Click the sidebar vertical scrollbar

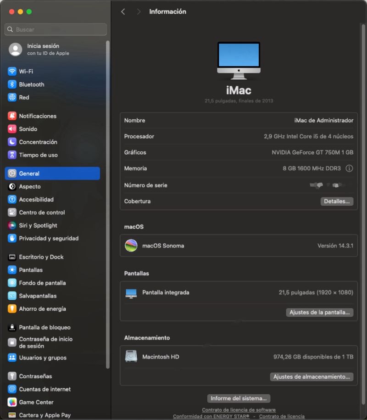tap(108, 205)
